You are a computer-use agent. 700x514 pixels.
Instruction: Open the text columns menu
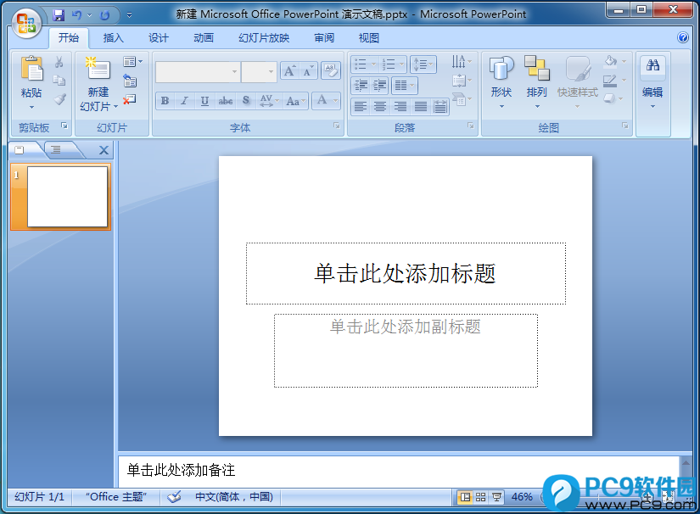point(405,85)
